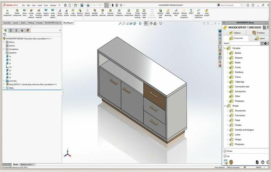Screen dimensions: 271x172
Task: Click Assign finishing material icon
Action: tap(38, 14)
